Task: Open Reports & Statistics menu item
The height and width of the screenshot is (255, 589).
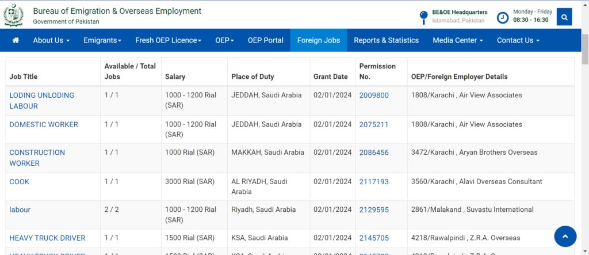Action: pos(386,40)
